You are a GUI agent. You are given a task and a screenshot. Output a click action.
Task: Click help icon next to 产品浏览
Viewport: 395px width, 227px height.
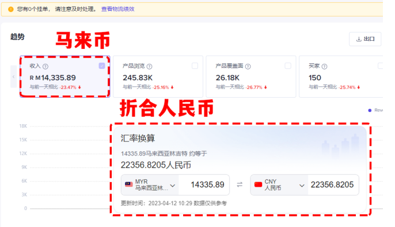149,66
